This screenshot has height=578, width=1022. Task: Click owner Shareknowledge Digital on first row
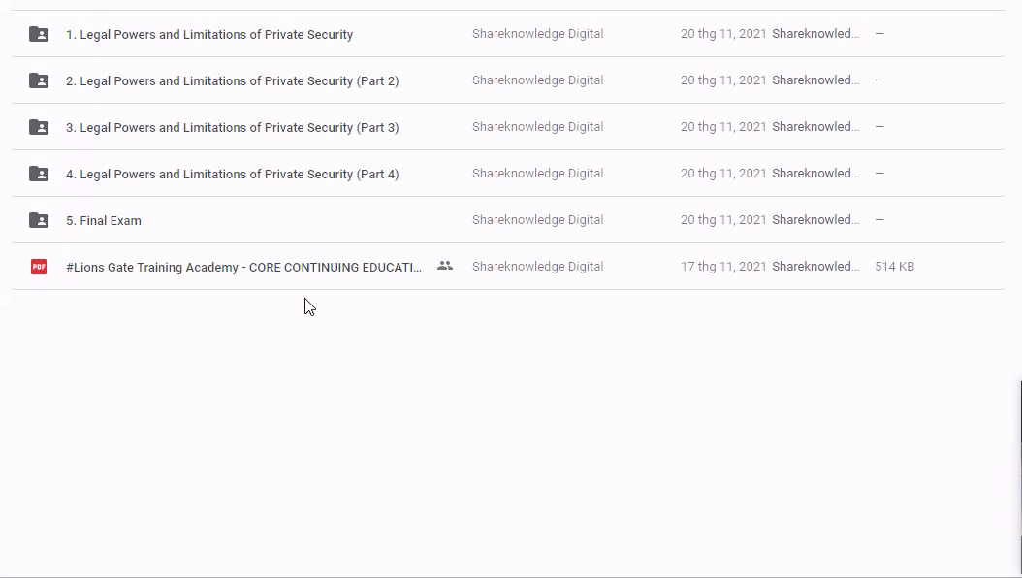(x=537, y=34)
